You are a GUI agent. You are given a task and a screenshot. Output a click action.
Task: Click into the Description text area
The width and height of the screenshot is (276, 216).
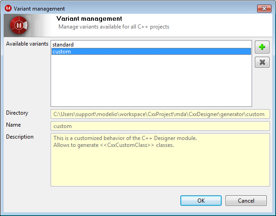(x=160, y=160)
